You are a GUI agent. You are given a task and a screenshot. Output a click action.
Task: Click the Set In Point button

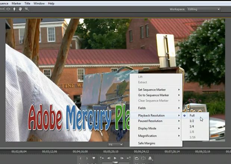click(x=81, y=158)
